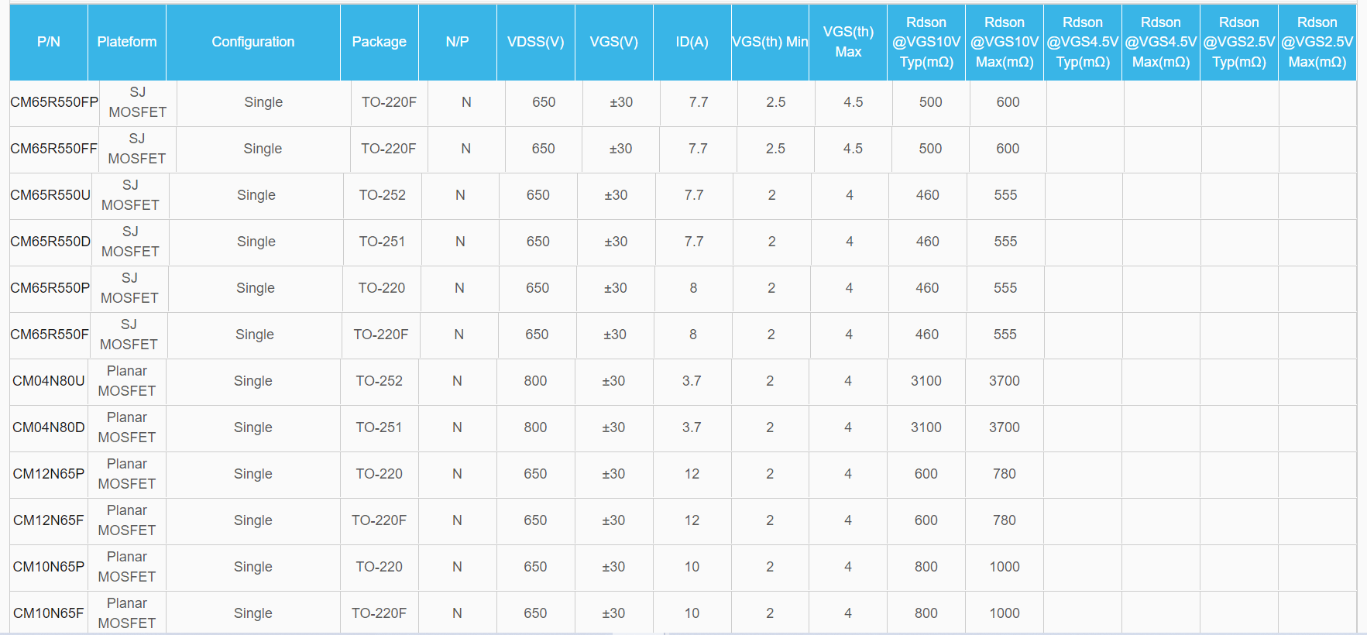Click the ID(A) column header
Screen dimensions: 1367x635
pyautogui.click(x=692, y=42)
